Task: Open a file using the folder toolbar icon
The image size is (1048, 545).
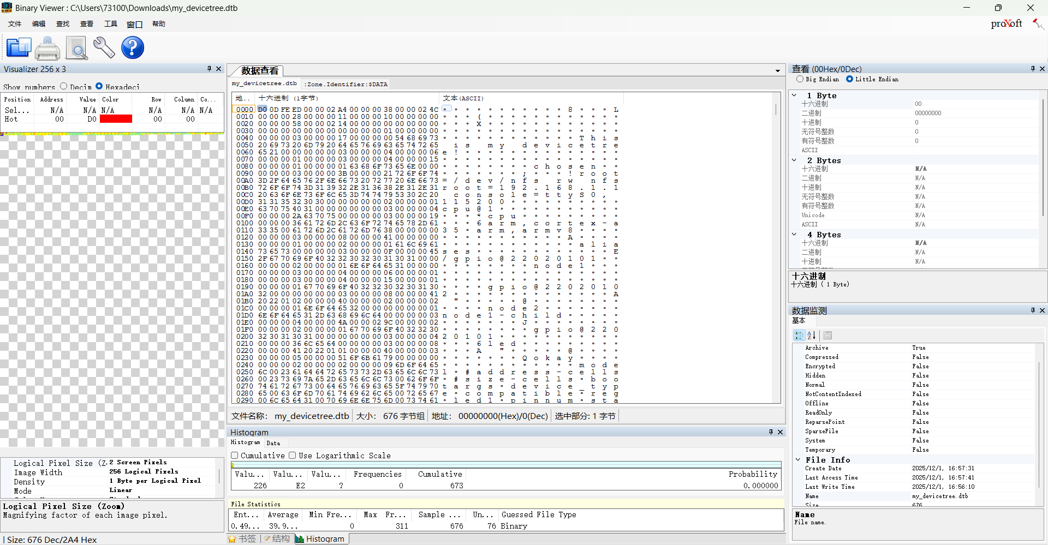Action: pyautogui.click(x=19, y=47)
